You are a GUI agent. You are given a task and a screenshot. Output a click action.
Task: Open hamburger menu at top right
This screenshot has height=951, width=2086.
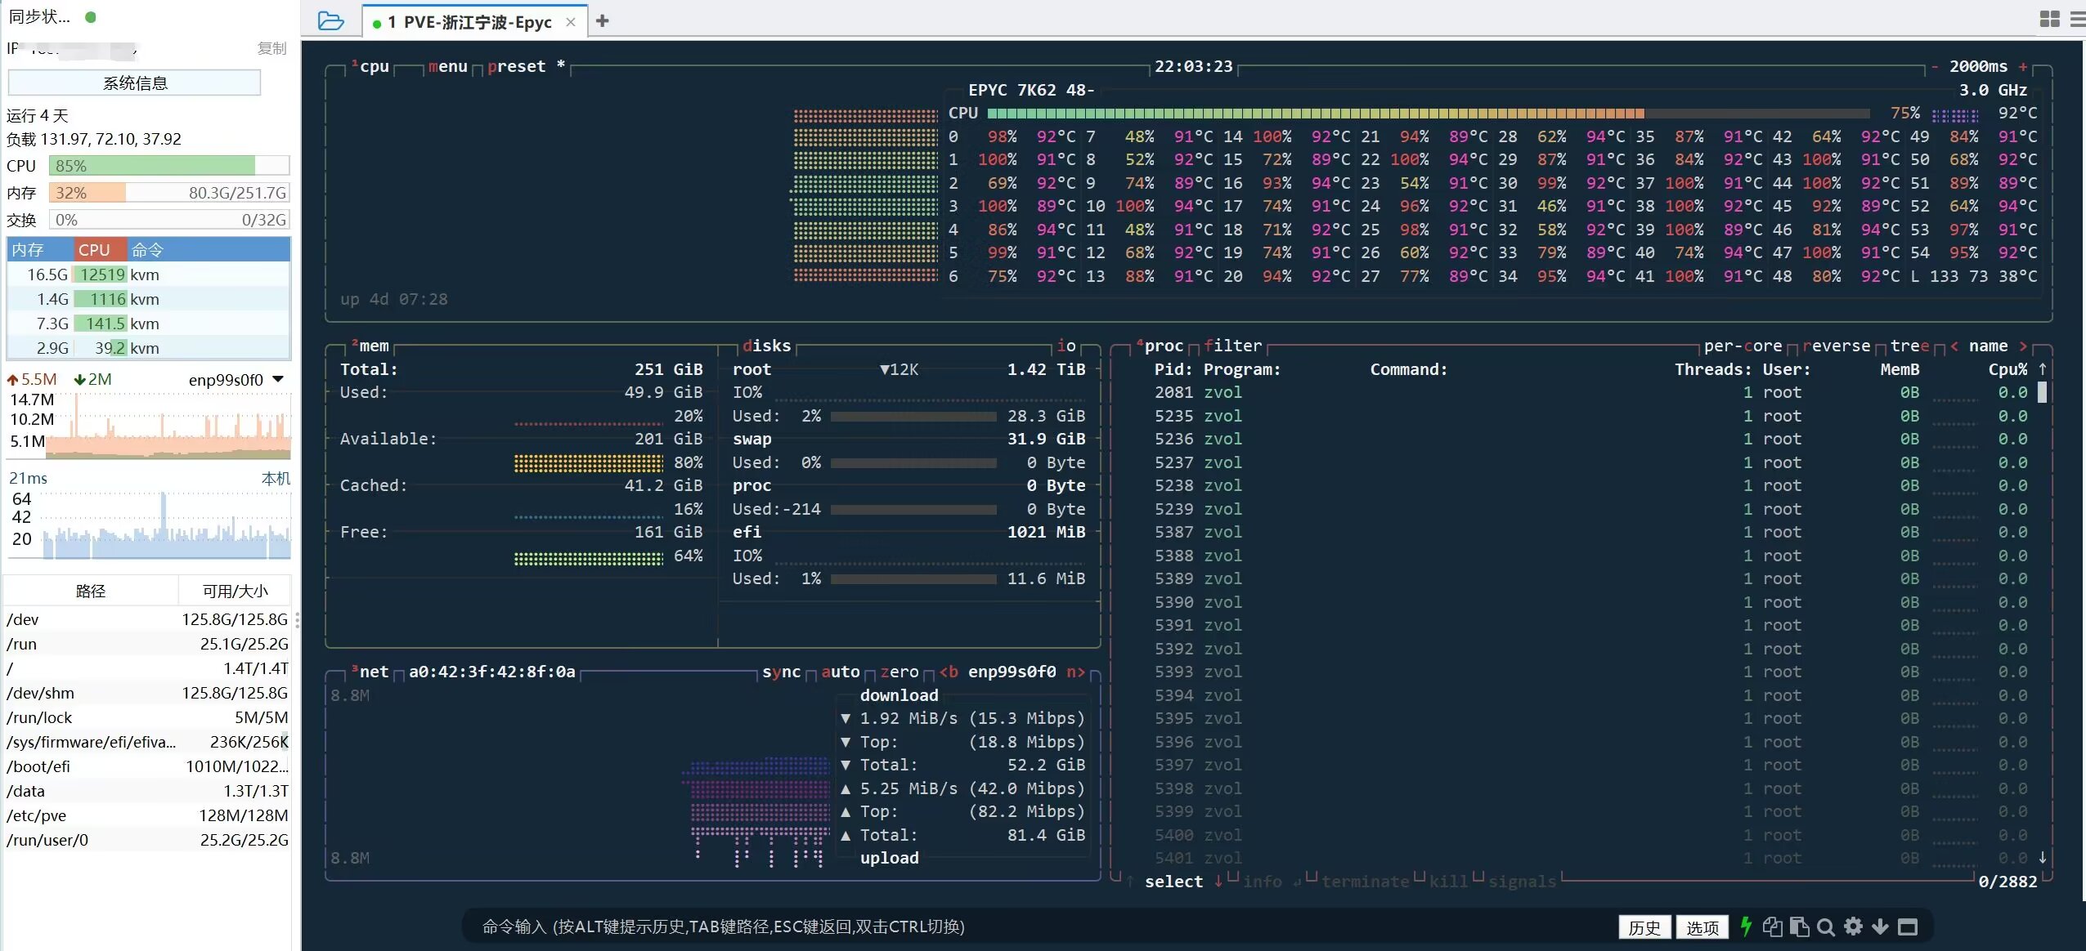pos(2078,19)
